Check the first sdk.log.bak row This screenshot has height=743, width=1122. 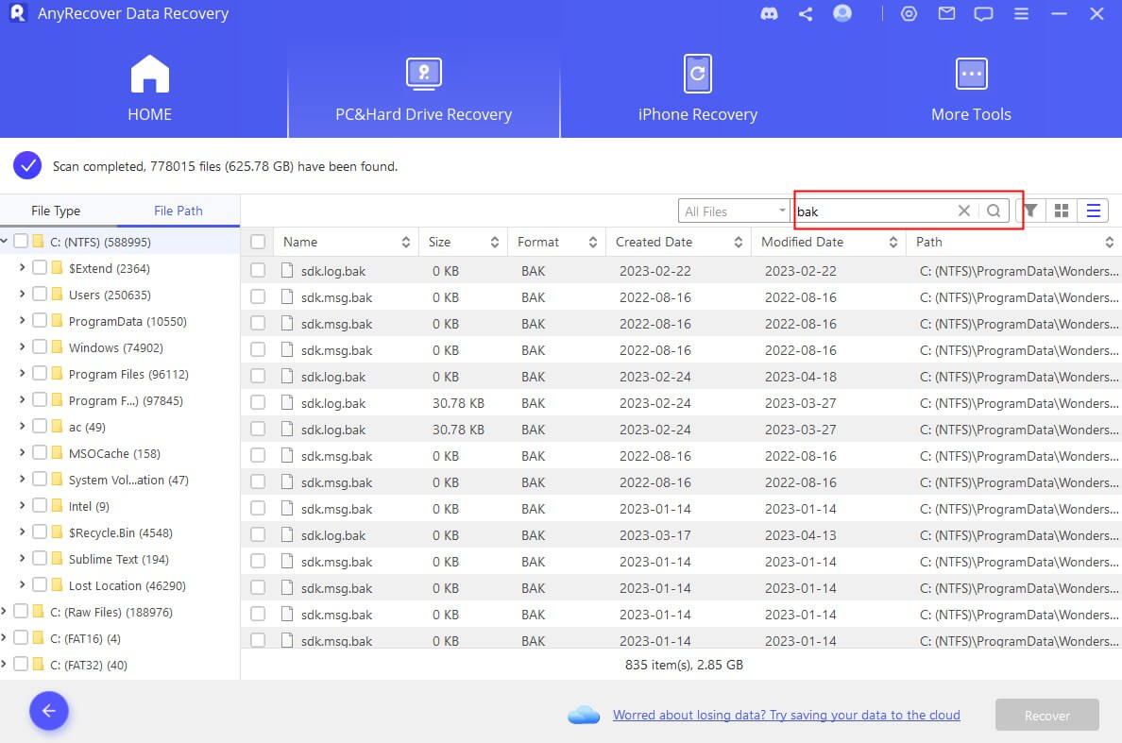258,269
